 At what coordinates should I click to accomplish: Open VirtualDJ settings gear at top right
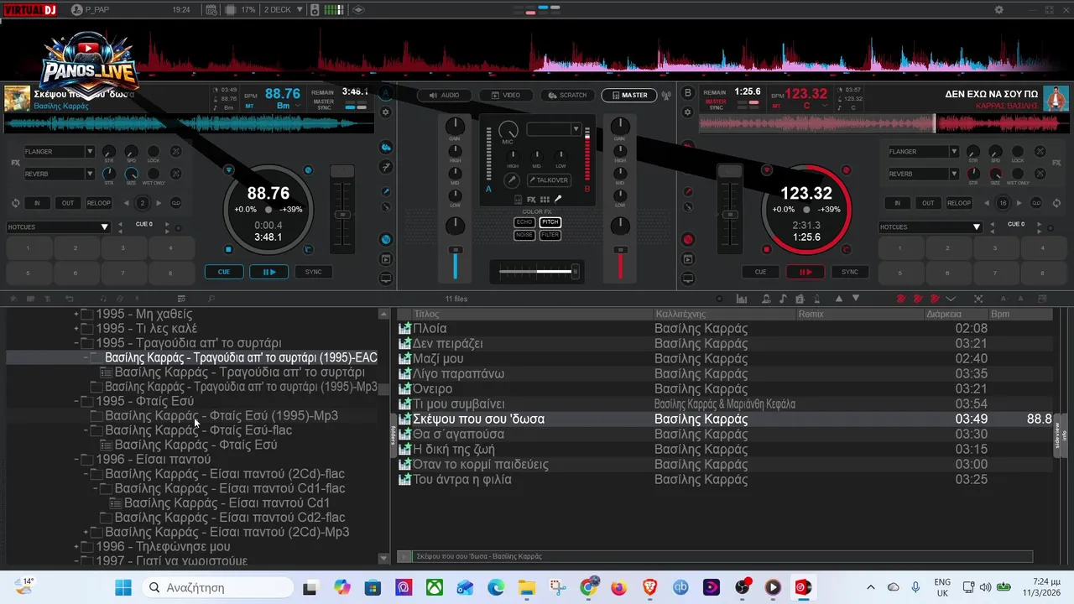999,10
